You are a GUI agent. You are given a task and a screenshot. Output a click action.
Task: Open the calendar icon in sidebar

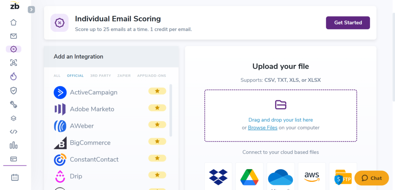(15, 177)
